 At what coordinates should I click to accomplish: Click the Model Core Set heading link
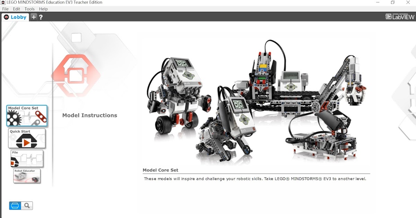coord(160,170)
